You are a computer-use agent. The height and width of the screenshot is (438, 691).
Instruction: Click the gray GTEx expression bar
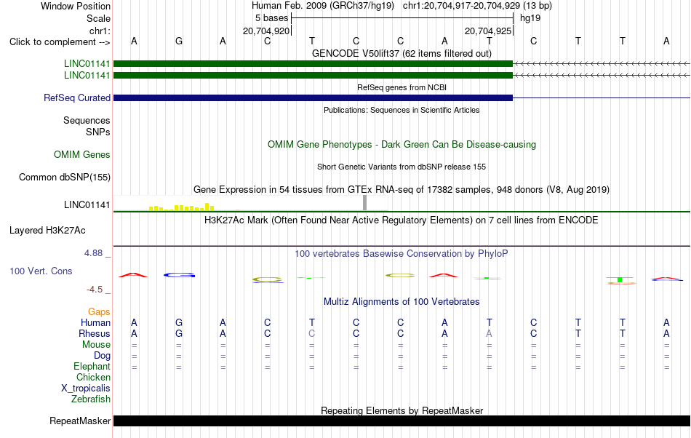pyautogui.click(x=364, y=203)
